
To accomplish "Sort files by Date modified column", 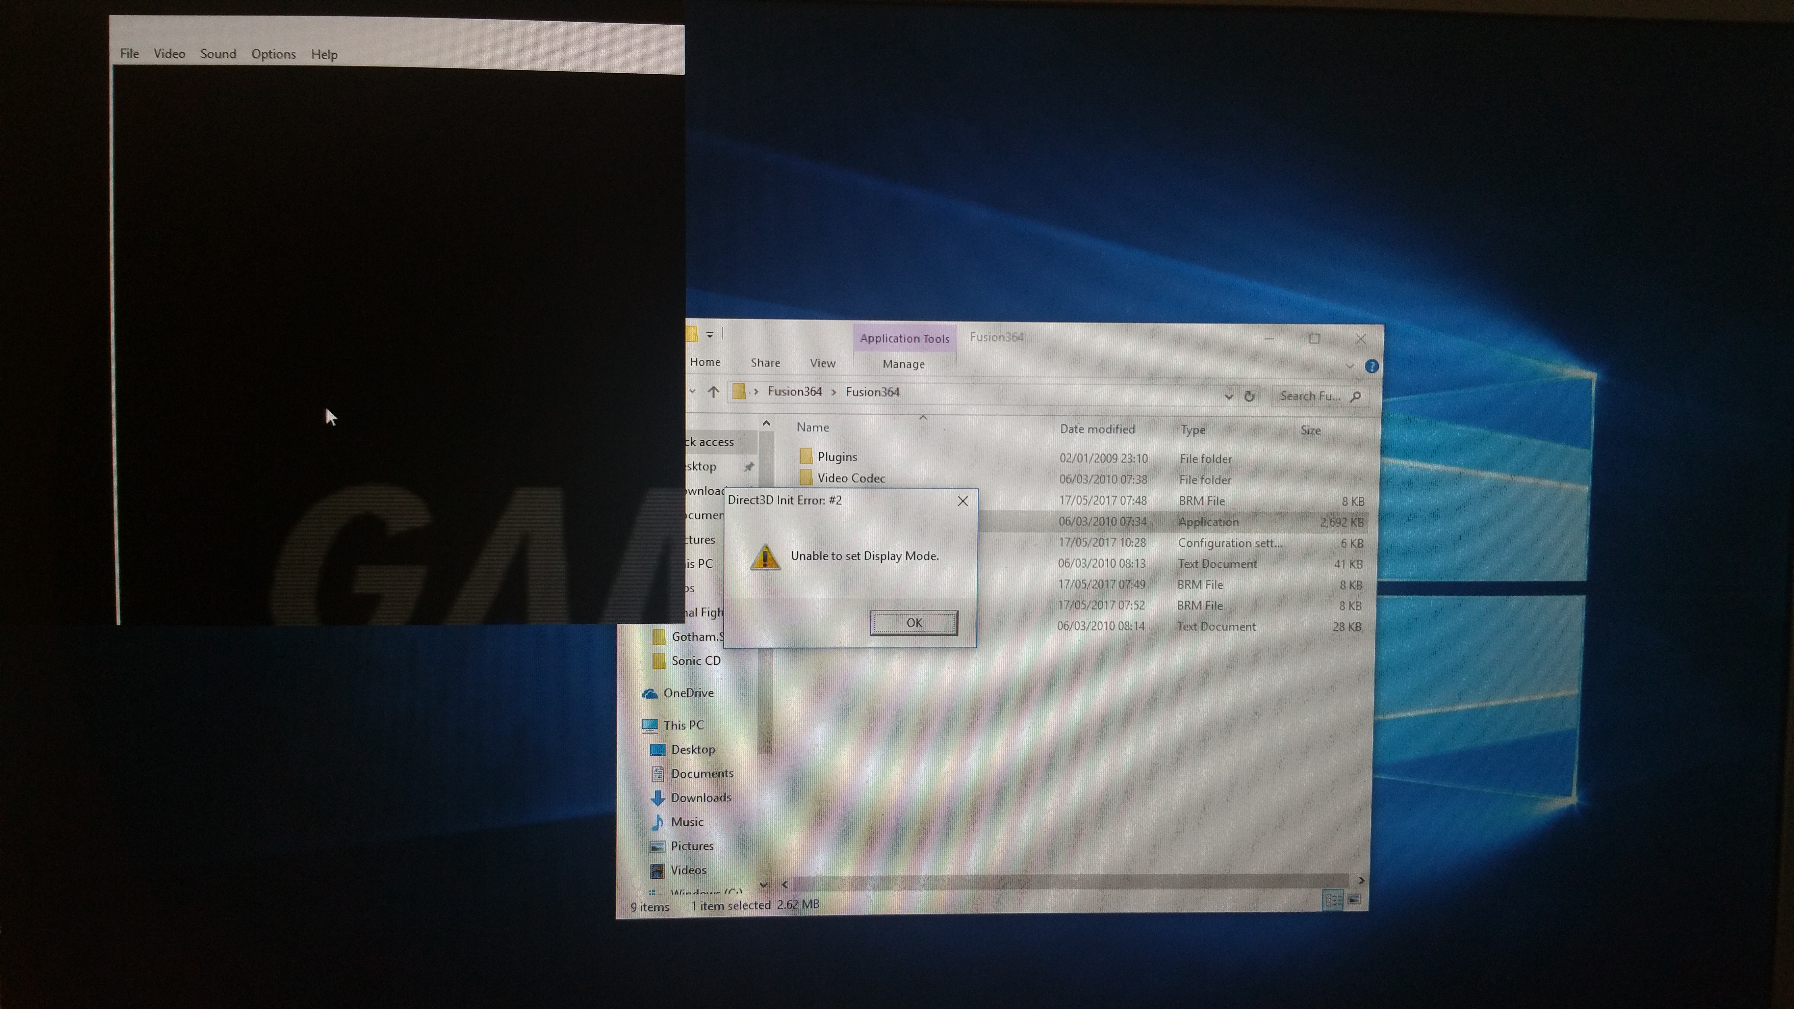I will coord(1097,429).
